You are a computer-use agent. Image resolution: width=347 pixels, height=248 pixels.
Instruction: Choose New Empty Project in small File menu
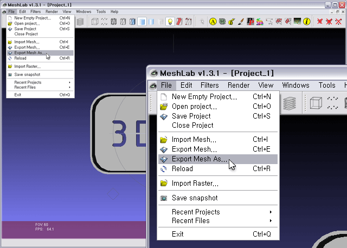coord(40,18)
